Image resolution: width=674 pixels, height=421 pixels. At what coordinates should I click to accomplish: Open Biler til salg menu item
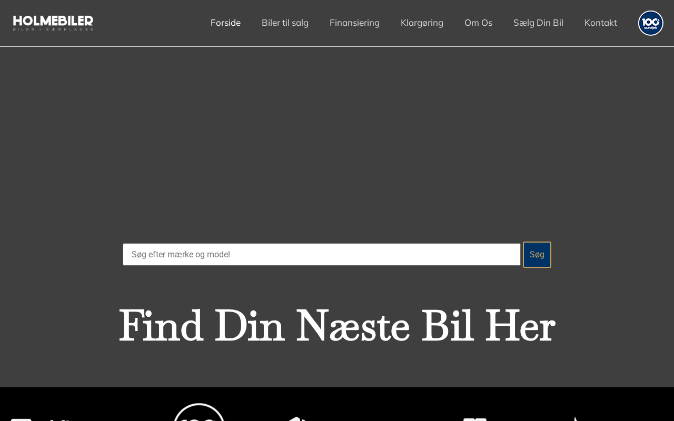tap(285, 23)
